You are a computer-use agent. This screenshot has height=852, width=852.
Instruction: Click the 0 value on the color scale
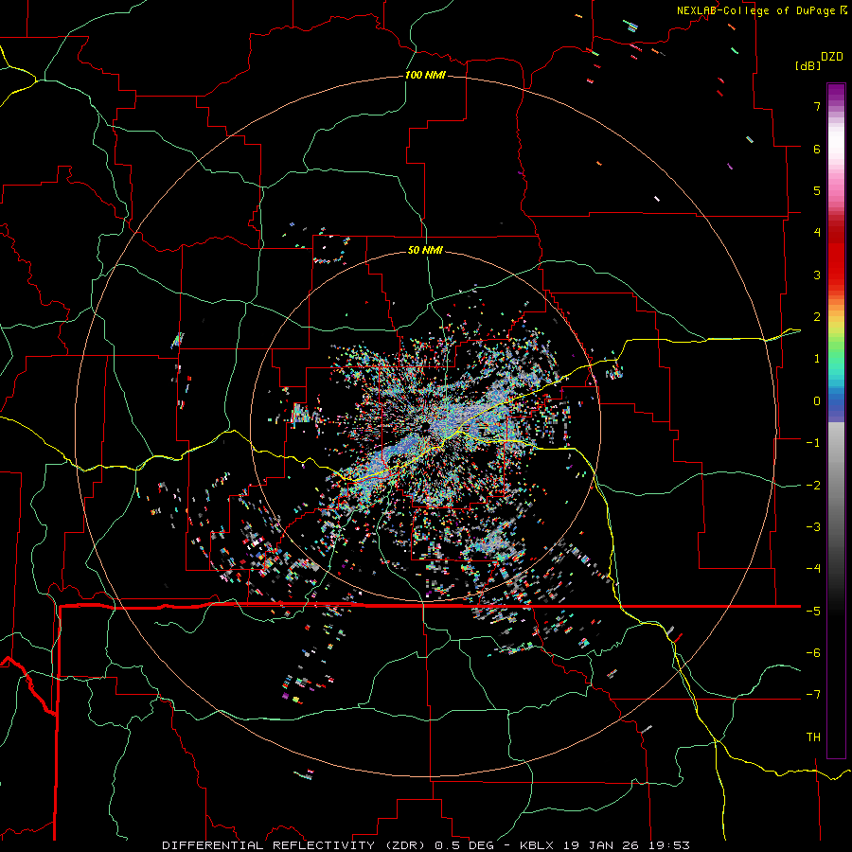pyautogui.click(x=817, y=401)
